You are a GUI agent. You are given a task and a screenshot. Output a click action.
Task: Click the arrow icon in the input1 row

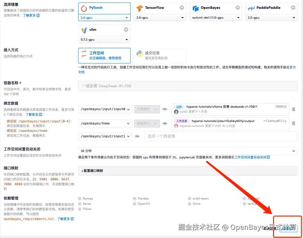[x=137, y=136]
